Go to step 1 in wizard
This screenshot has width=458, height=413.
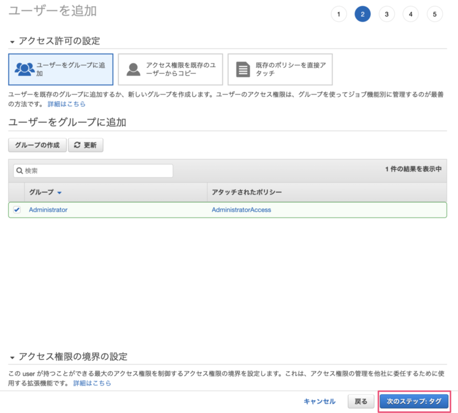coord(338,14)
